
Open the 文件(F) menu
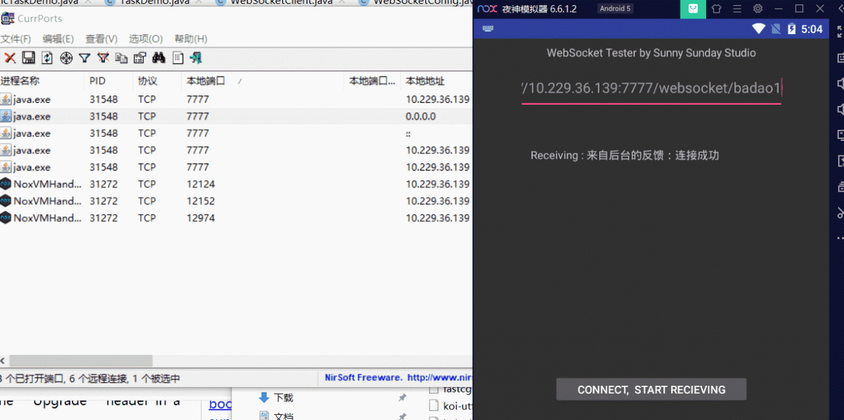point(15,39)
